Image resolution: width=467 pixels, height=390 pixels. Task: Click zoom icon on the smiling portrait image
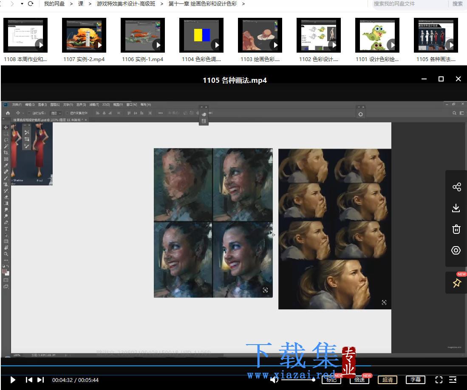click(265, 290)
